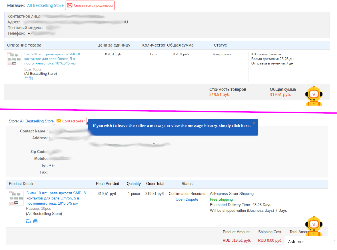This screenshot has width=337, height=250.
Task: Click the Tel: +7- text
Action: coord(48,165)
